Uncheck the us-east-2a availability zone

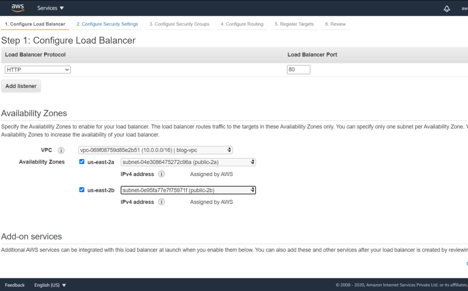[82, 162]
